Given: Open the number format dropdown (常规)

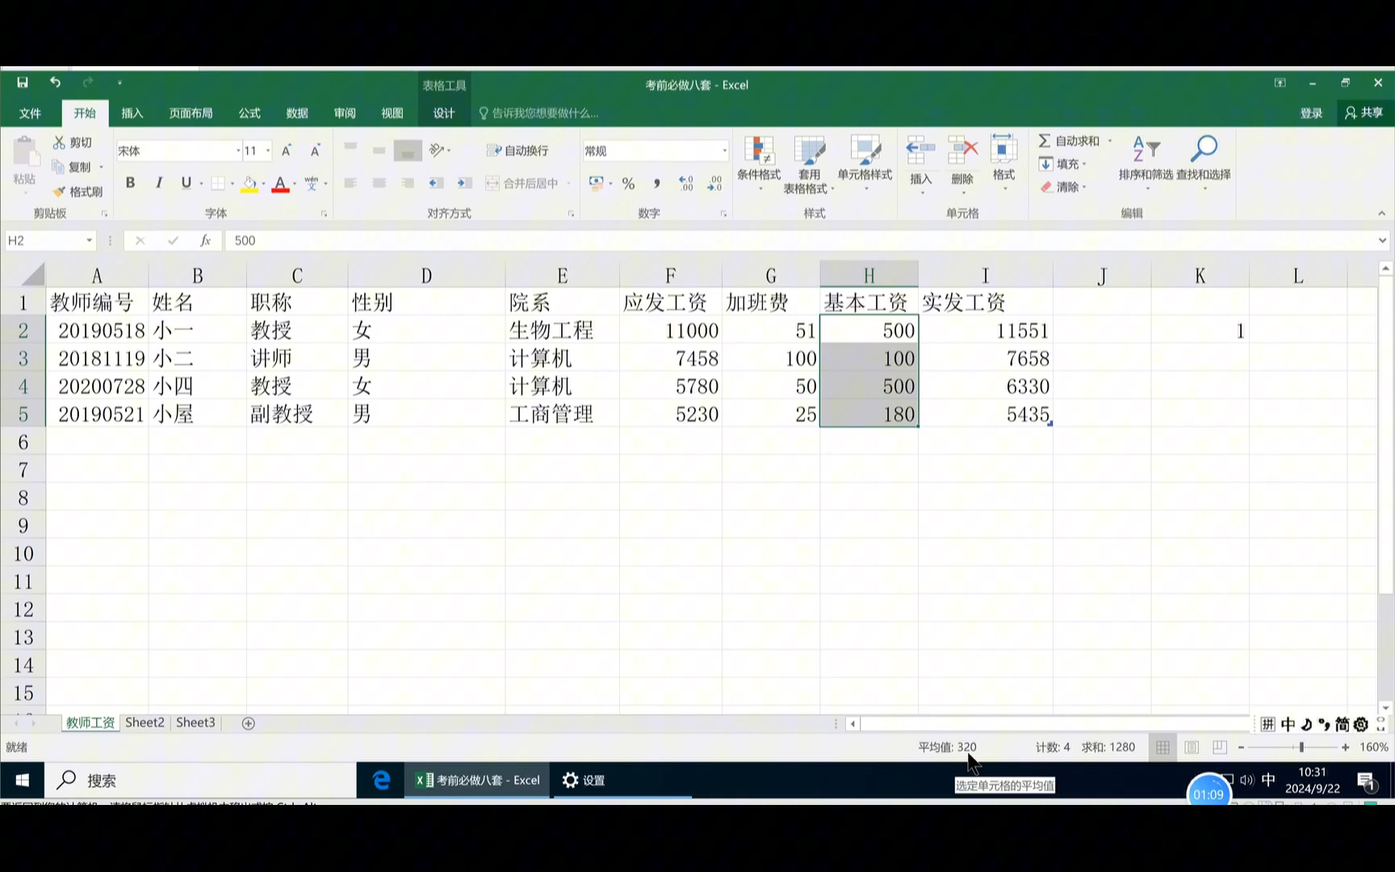Looking at the screenshot, I should [x=724, y=150].
